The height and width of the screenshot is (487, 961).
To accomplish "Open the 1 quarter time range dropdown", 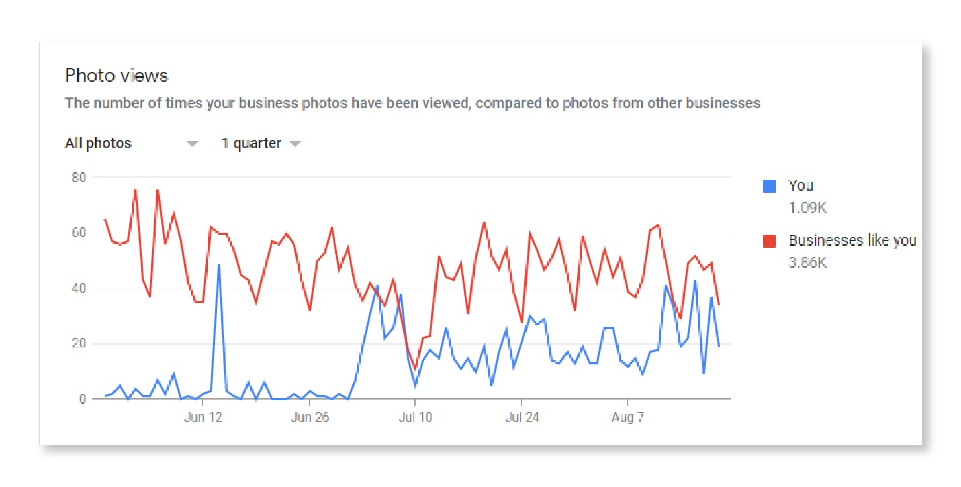I will click(252, 142).
